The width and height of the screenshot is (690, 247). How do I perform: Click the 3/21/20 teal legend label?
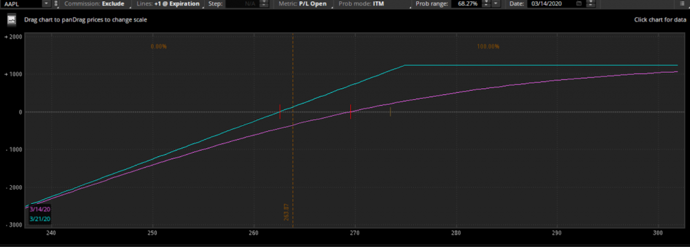[40, 219]
